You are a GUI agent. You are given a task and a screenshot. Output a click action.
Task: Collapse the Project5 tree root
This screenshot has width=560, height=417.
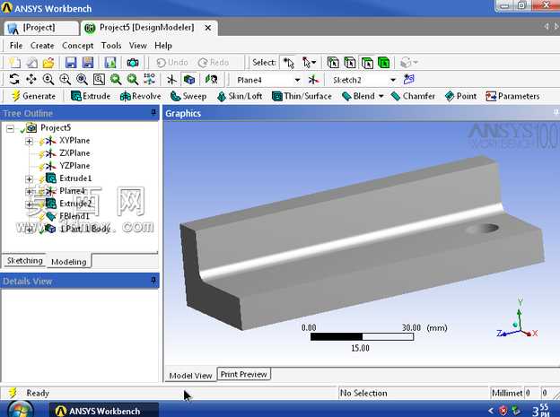[11, 128]
